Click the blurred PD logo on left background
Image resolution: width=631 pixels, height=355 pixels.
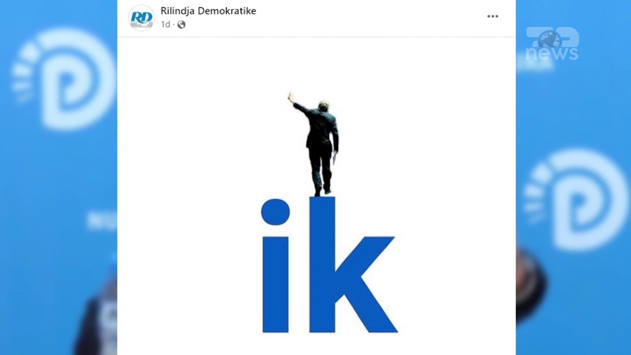pos(64,79)
